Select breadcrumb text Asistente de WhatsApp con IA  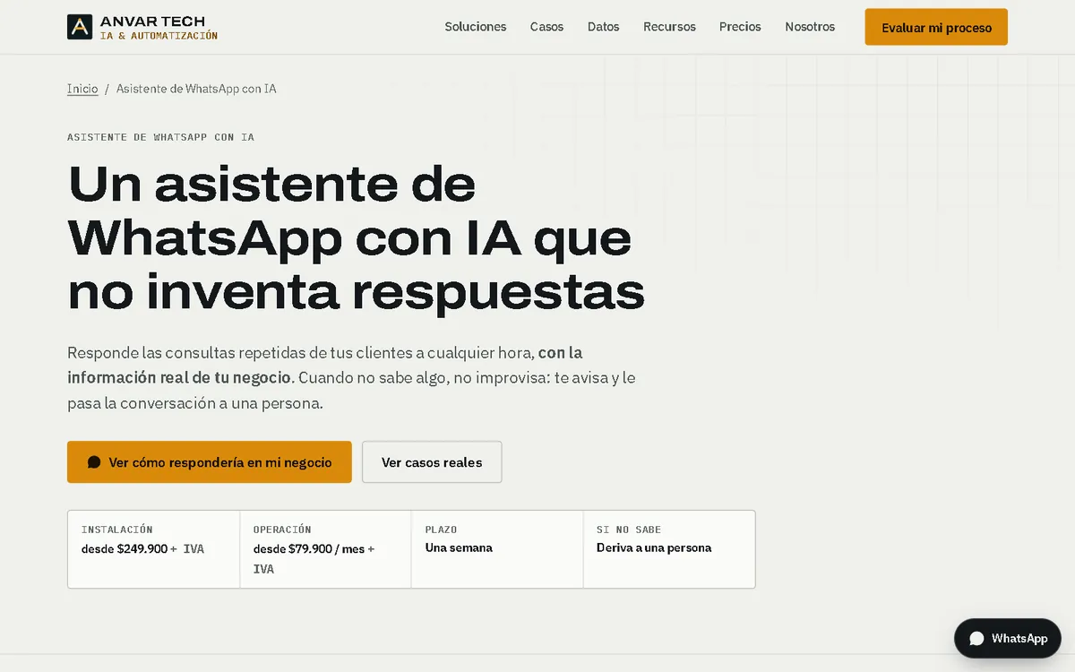(x=196, y=89)
